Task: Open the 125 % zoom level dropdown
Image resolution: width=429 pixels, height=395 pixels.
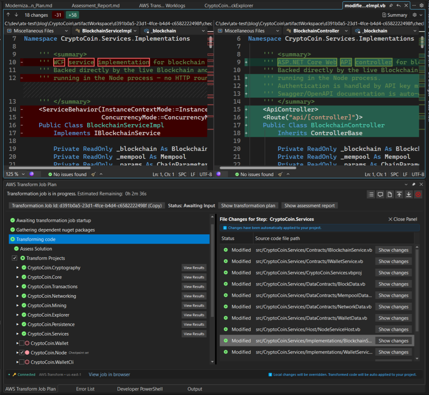Action: tap(16, 174)
